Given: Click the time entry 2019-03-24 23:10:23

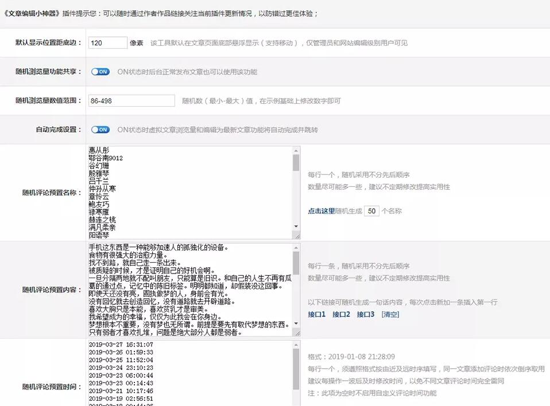Looking at the screenshot, I should click(x=121, y=368).
